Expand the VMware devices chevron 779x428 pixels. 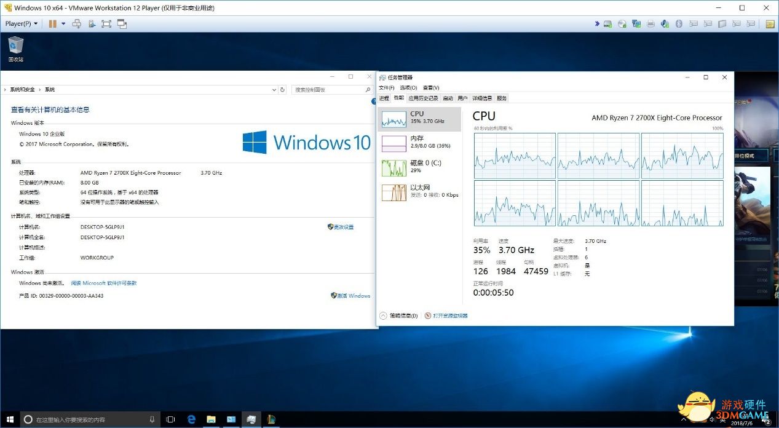(x=597, y=24)
